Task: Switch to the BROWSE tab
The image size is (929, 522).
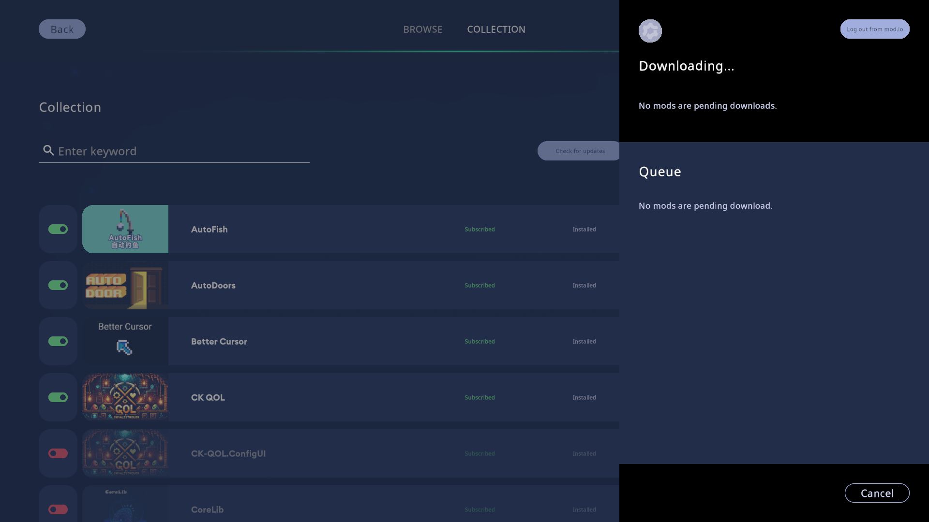Action: [423, 29]
